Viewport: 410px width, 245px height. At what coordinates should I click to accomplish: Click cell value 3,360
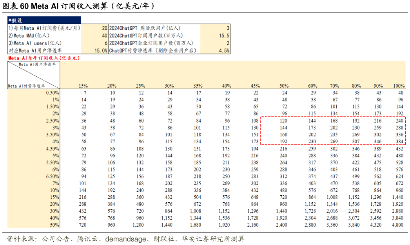click(332, 225)
